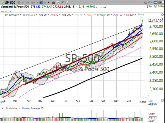Enable arithmetic 'A' price scaling
The image size is (165, 123).
coord(149,104)
